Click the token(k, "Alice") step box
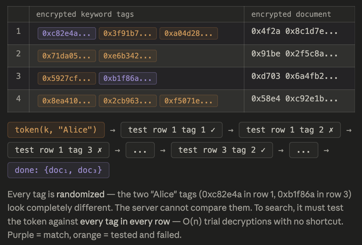Screen dimensions: 362x245 click(x=56, y=130)
